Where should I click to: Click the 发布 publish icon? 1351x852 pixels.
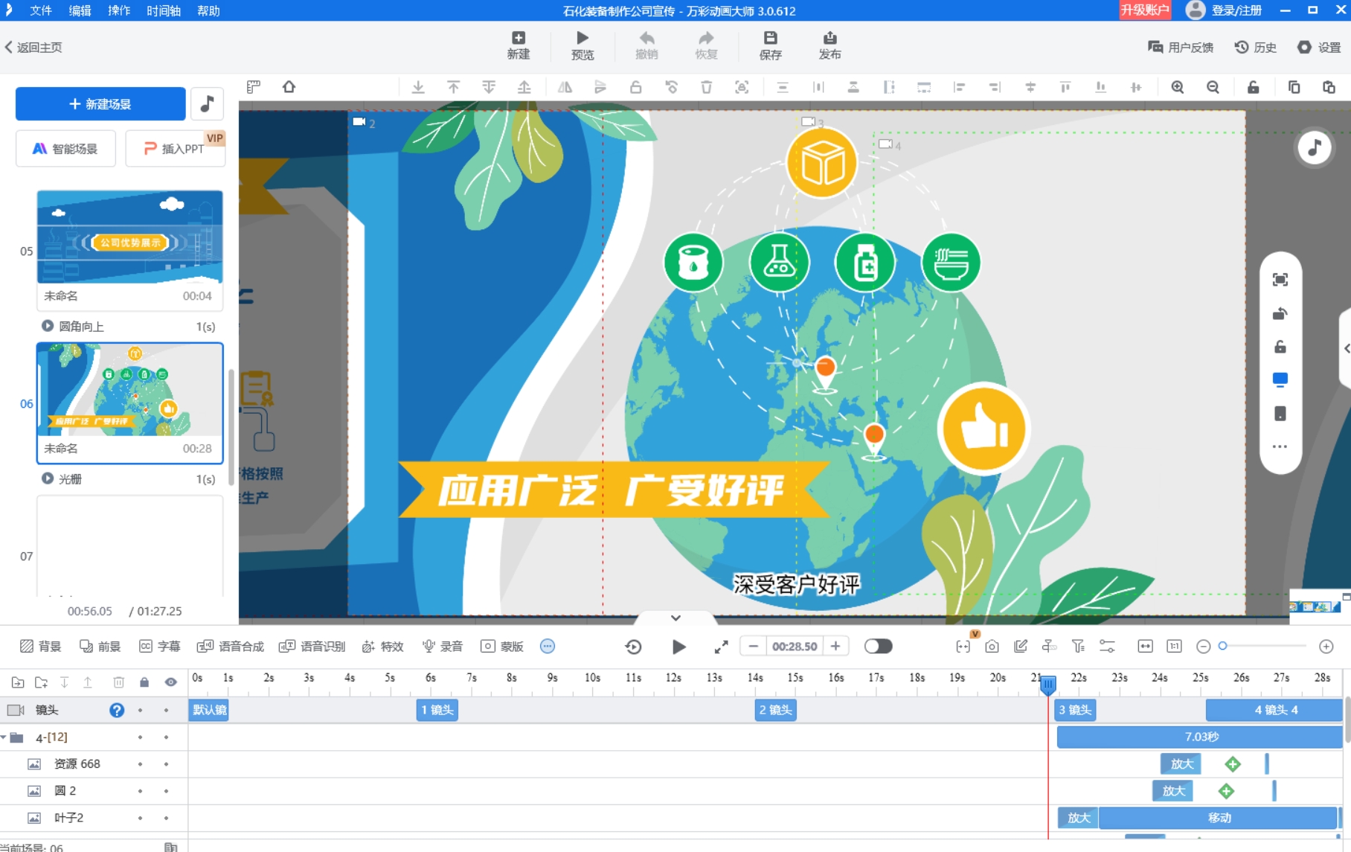(x=829, y=45)
